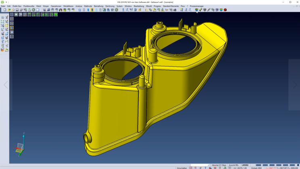The width and height of the screenshot is (300, 169).
Task: Click the white square on green view icon
Action: [16, 15]
